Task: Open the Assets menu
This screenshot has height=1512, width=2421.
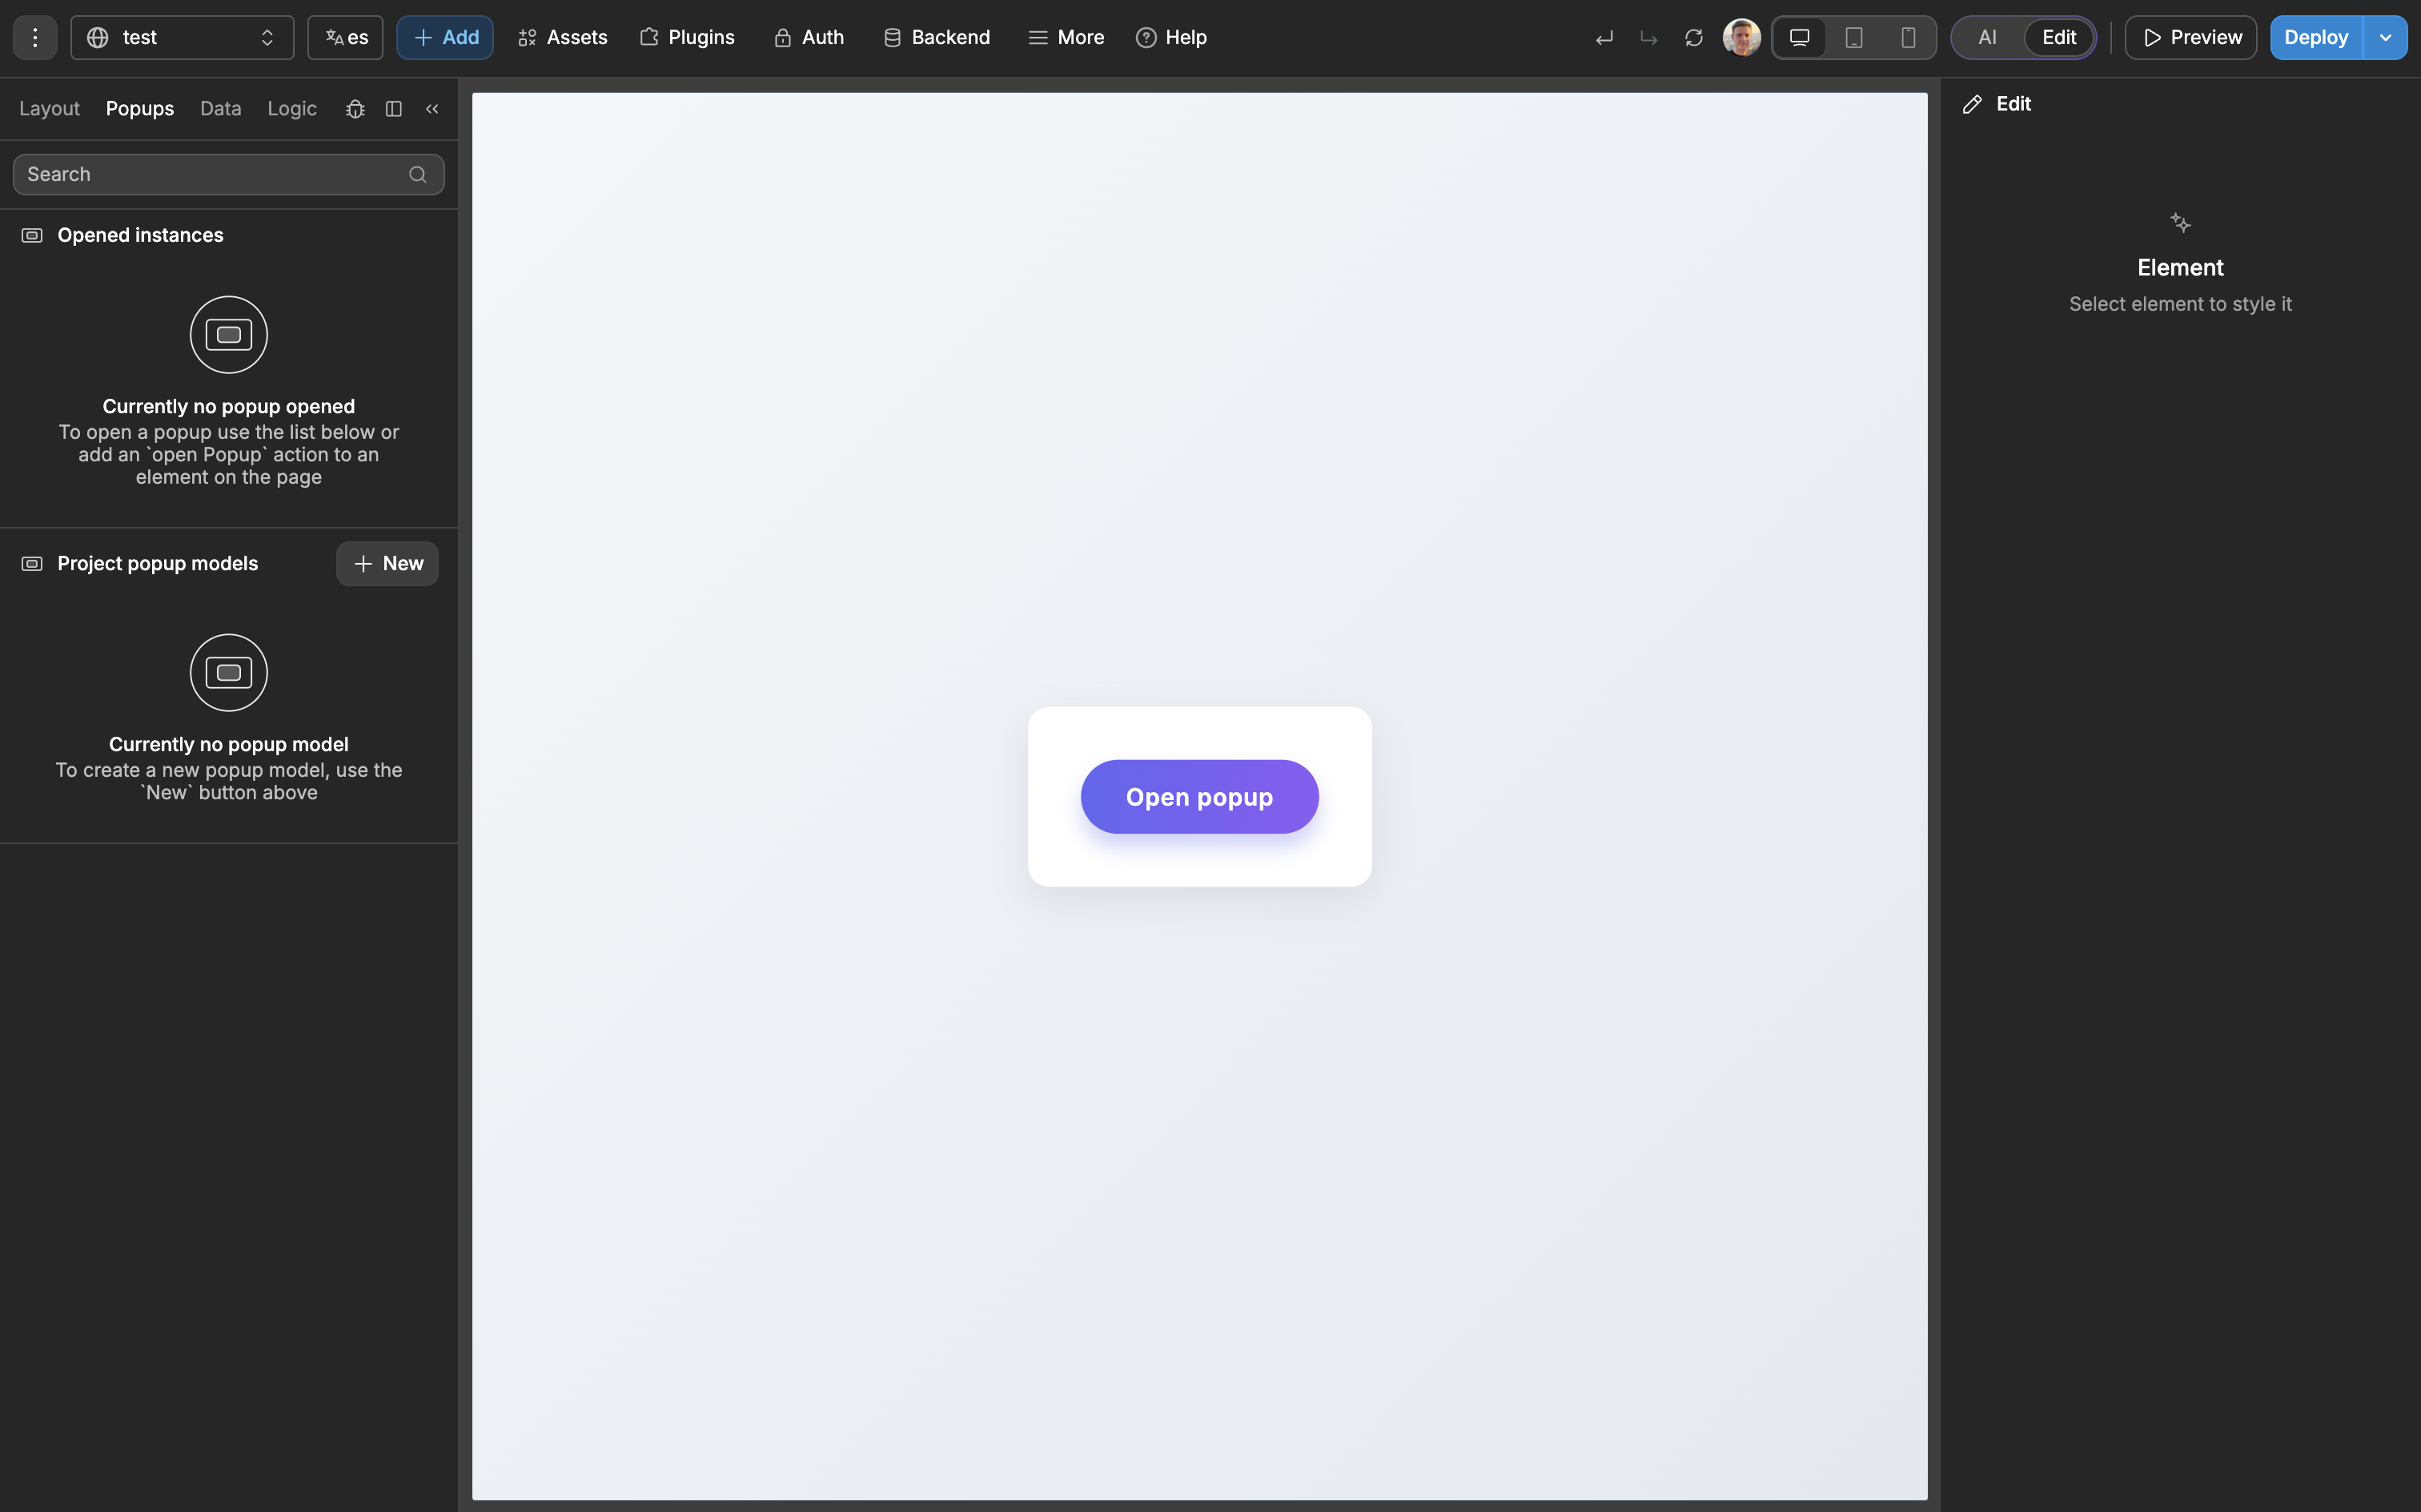Action: [x=563, y=37]
